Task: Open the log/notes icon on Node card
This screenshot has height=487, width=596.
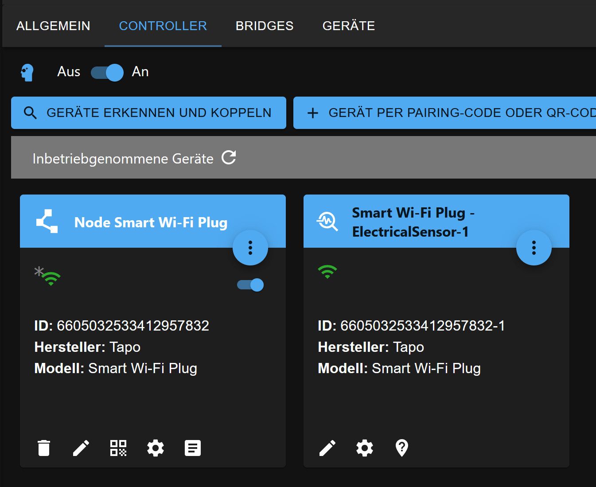Action: coord(193,448)
